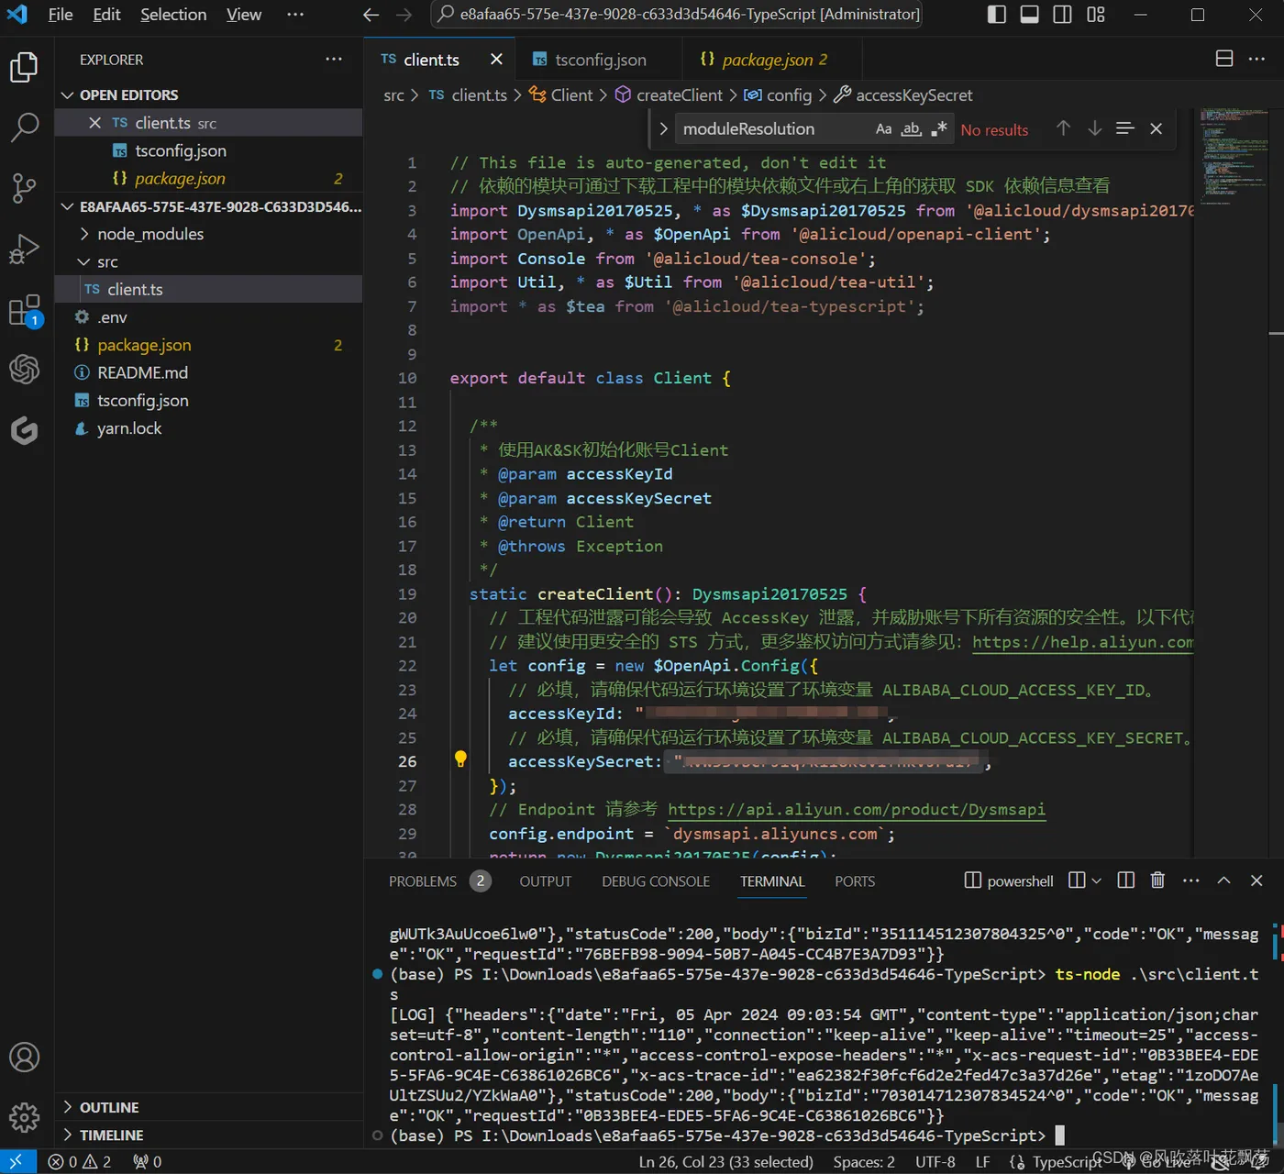Open the Manage gear menu

tap(25, 1117)
